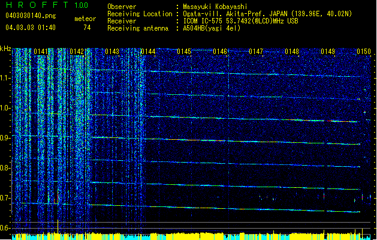Click the 1.1 frequency axis label

[x=5, y=78]
